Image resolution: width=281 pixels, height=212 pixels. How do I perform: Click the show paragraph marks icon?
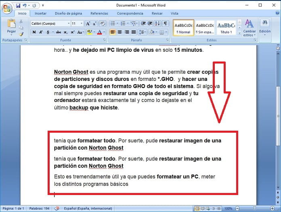tap(166, 24)
